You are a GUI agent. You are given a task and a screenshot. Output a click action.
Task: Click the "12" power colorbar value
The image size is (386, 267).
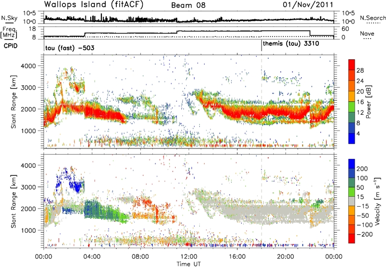(360, 112)
